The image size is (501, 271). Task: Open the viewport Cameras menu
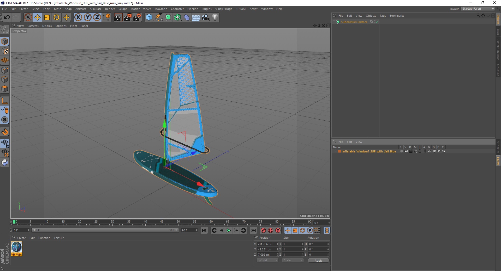(x=33, y=26)
